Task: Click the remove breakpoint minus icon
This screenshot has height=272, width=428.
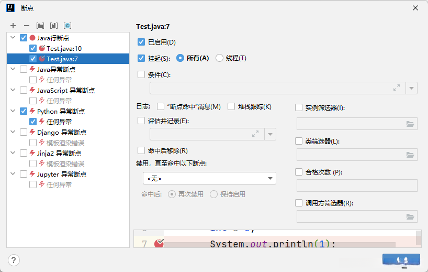Action: click(x=27, y=26)
